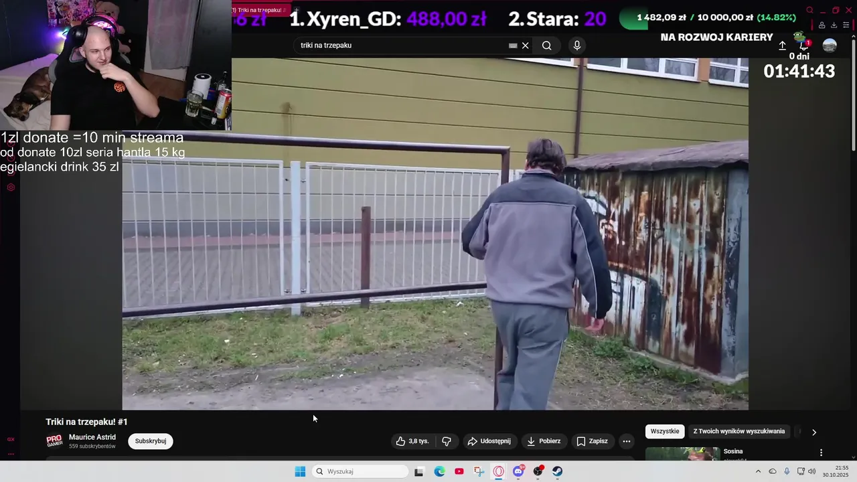Open the volume tray icon
857x482 pixels.
click(x=811, y=471)
